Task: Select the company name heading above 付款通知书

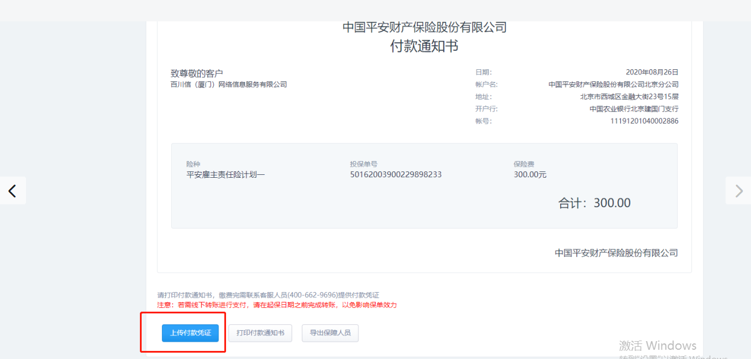Action: pos(424,27)
